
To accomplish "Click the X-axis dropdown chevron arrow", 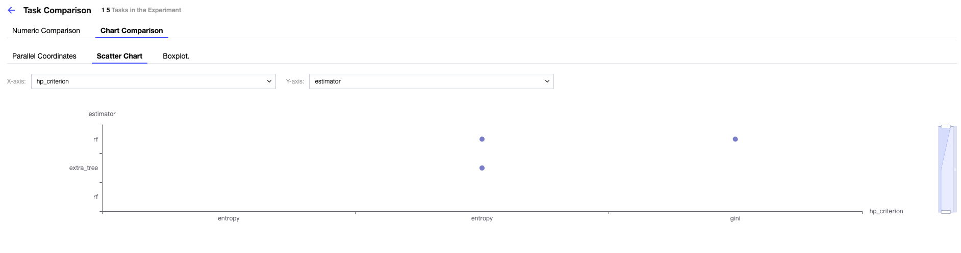I will click(269, 81).
